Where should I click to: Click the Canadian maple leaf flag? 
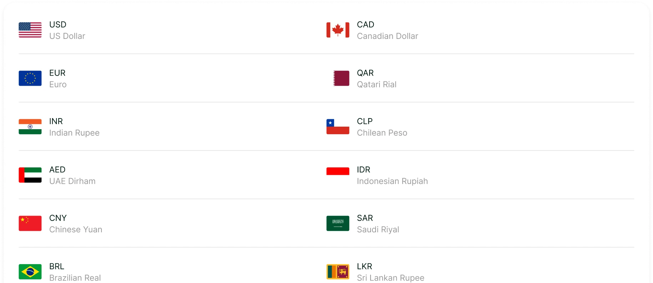[338, 30]
